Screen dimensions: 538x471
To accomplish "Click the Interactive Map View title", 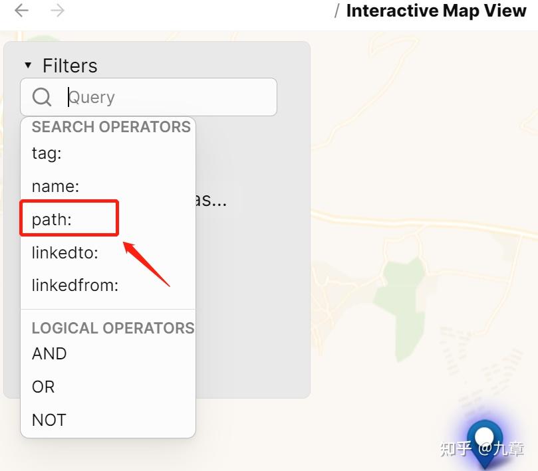I will click(x=436, y=11).
